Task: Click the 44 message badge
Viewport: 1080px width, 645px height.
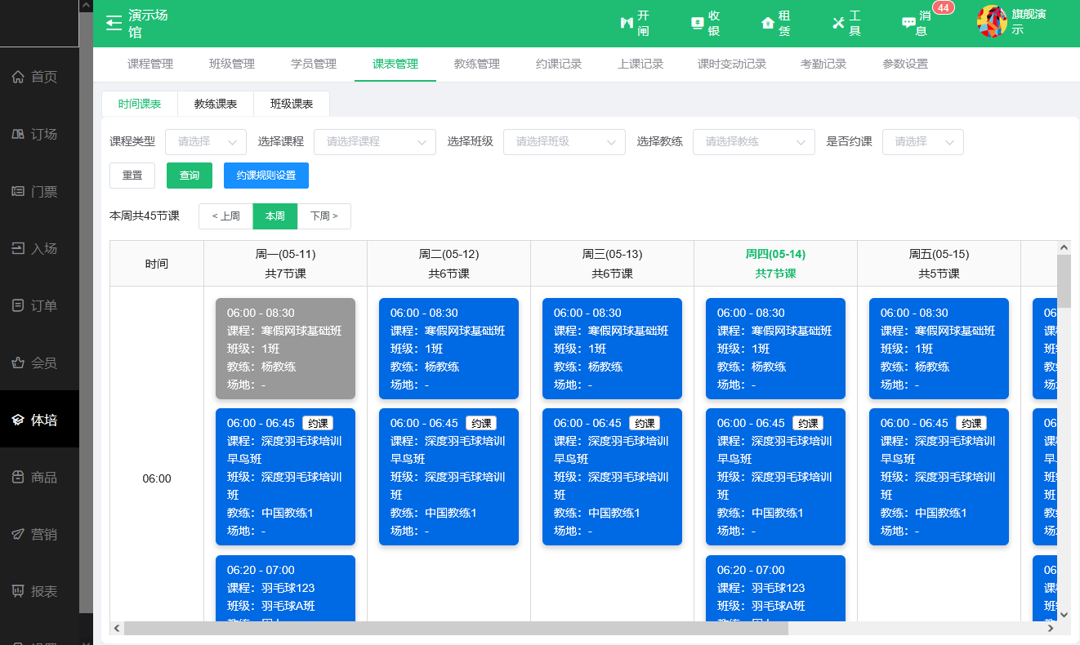Action: click(944, 8)
